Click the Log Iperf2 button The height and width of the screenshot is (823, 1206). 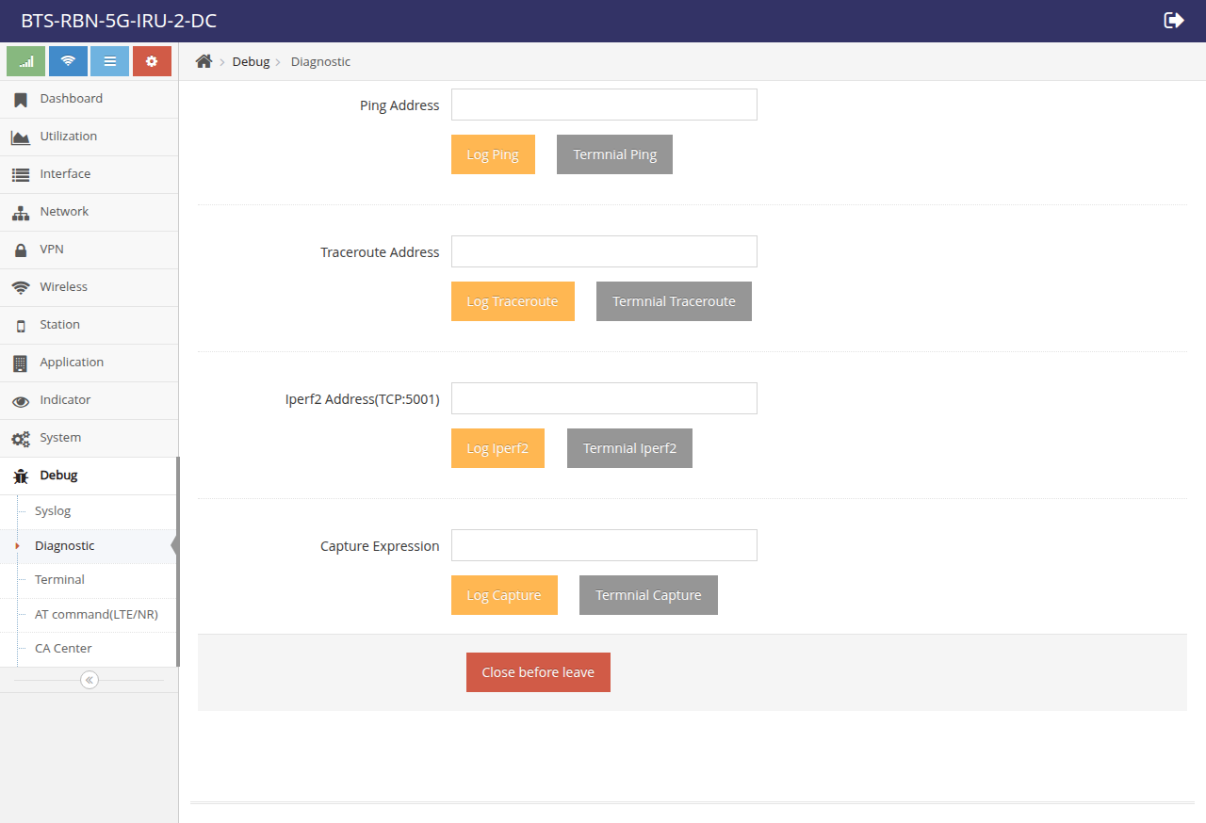[x=497, y=448]
